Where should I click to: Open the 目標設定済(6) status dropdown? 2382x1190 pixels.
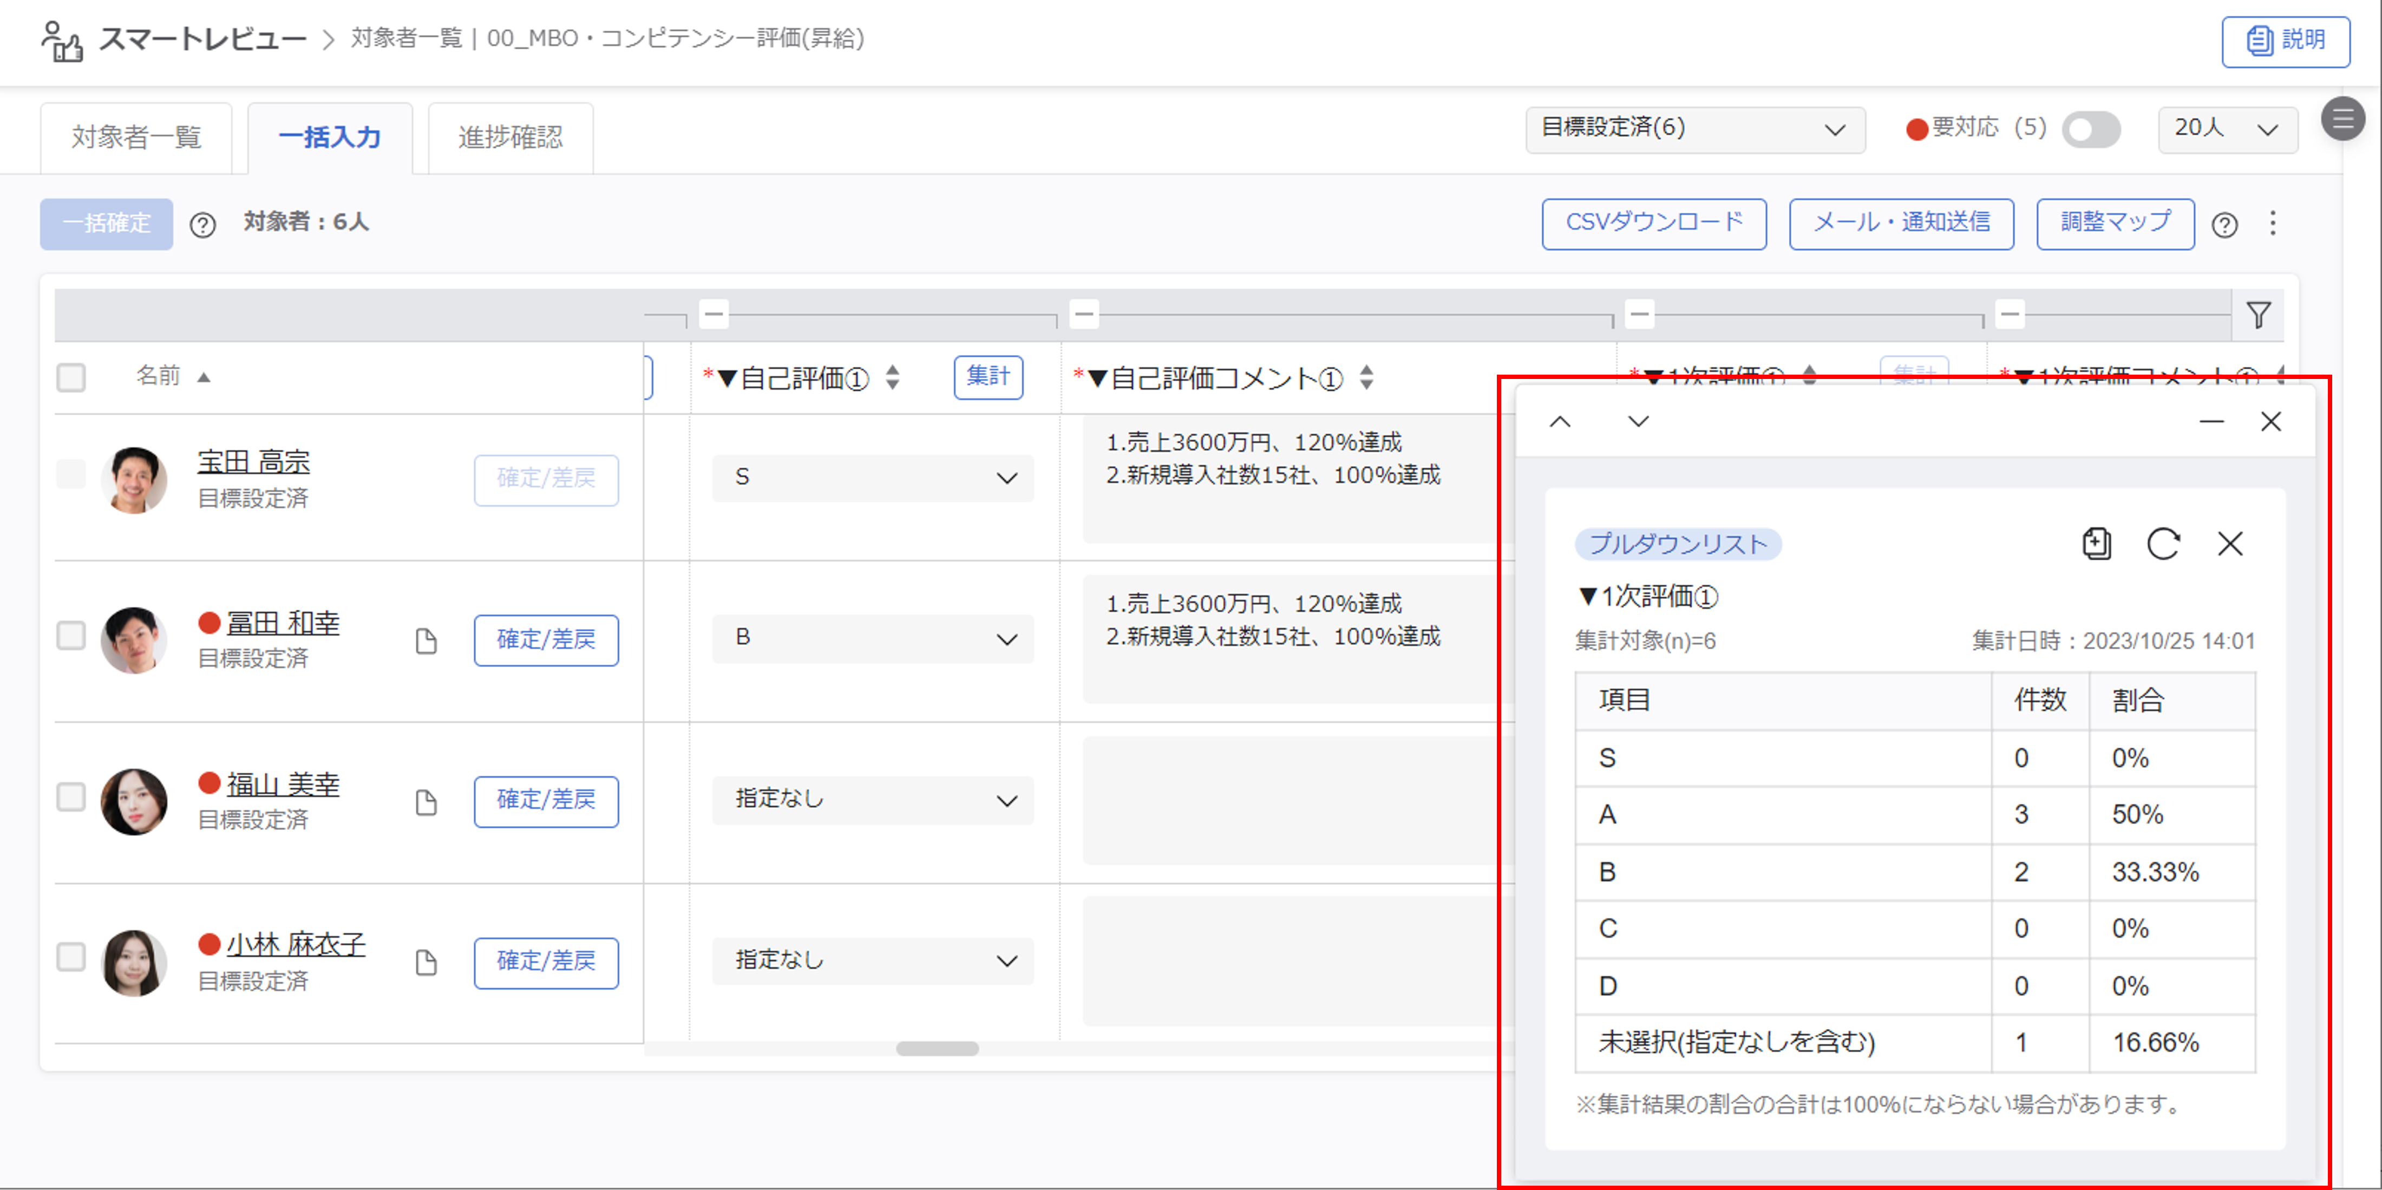[1694, 128]
